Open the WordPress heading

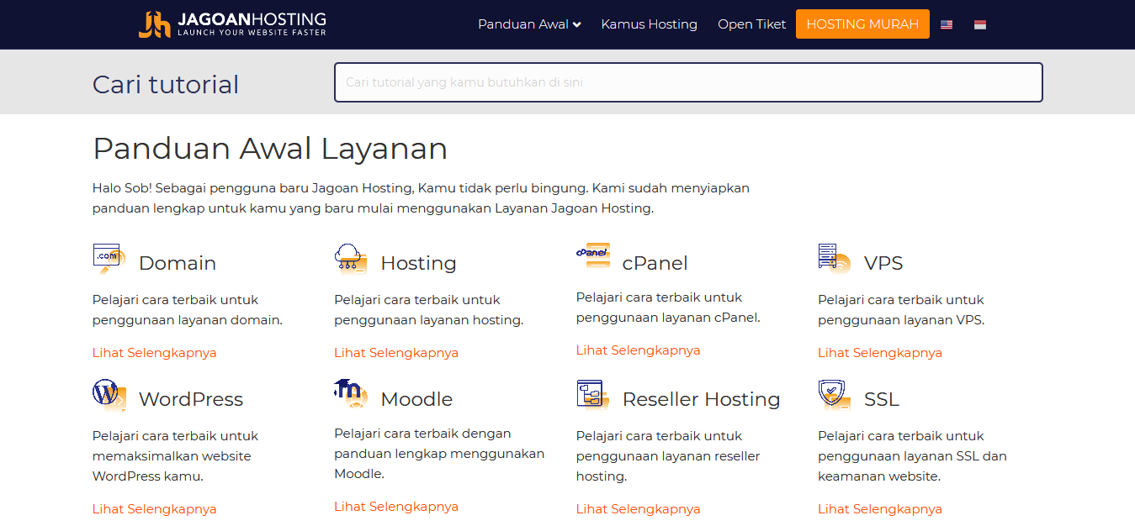pos(191,399)
